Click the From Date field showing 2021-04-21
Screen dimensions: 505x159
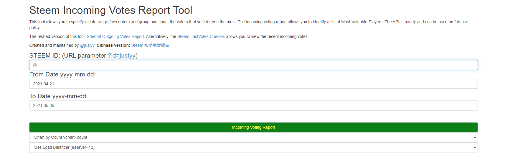pyautogui.click(x=253, y=84)
